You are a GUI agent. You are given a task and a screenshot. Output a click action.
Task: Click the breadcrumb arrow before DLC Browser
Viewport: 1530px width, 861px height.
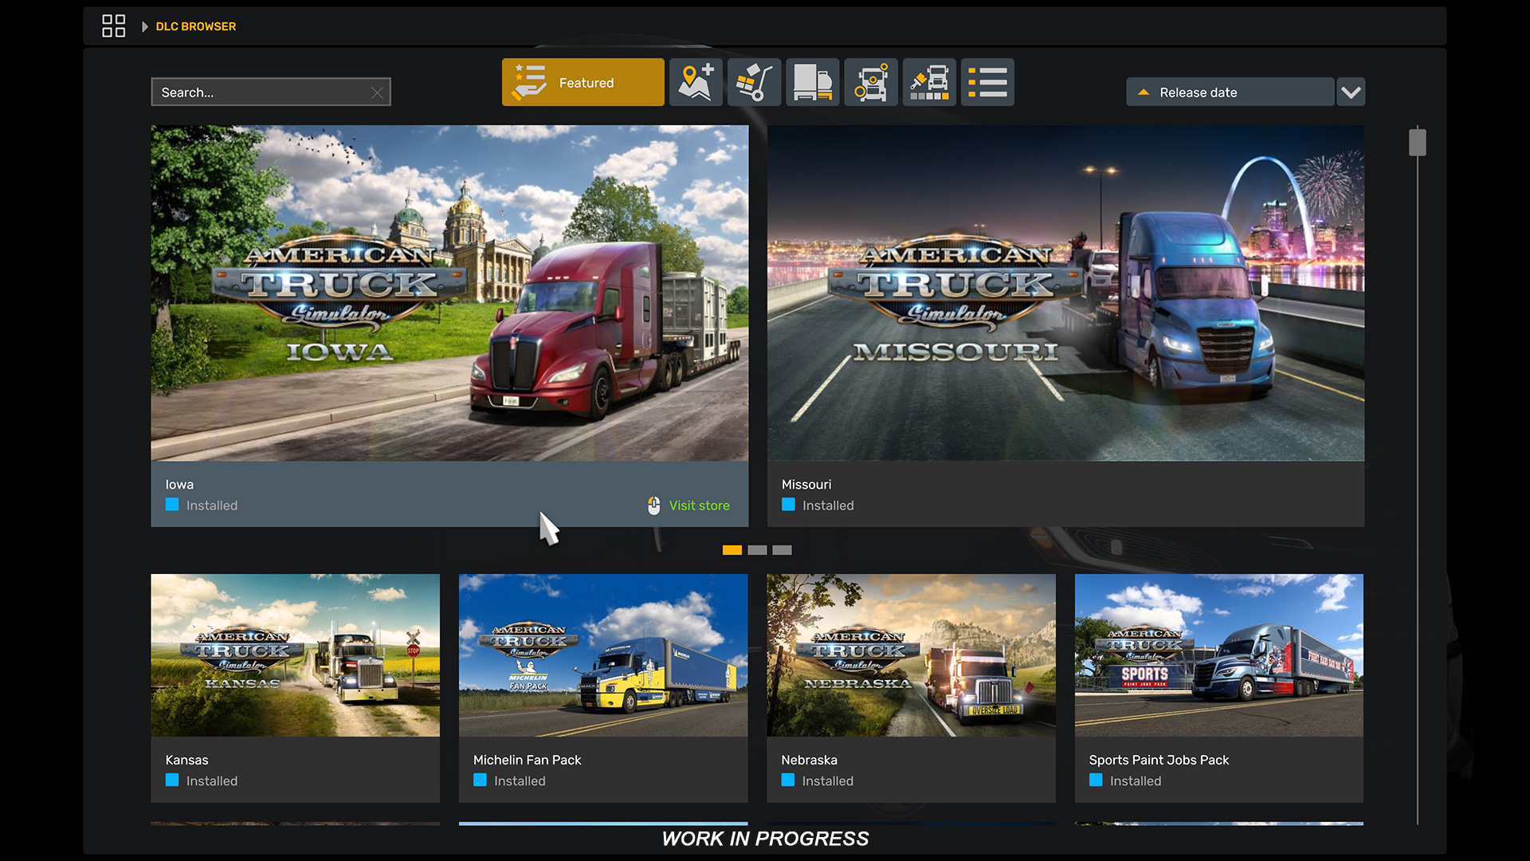pos(144,26)
